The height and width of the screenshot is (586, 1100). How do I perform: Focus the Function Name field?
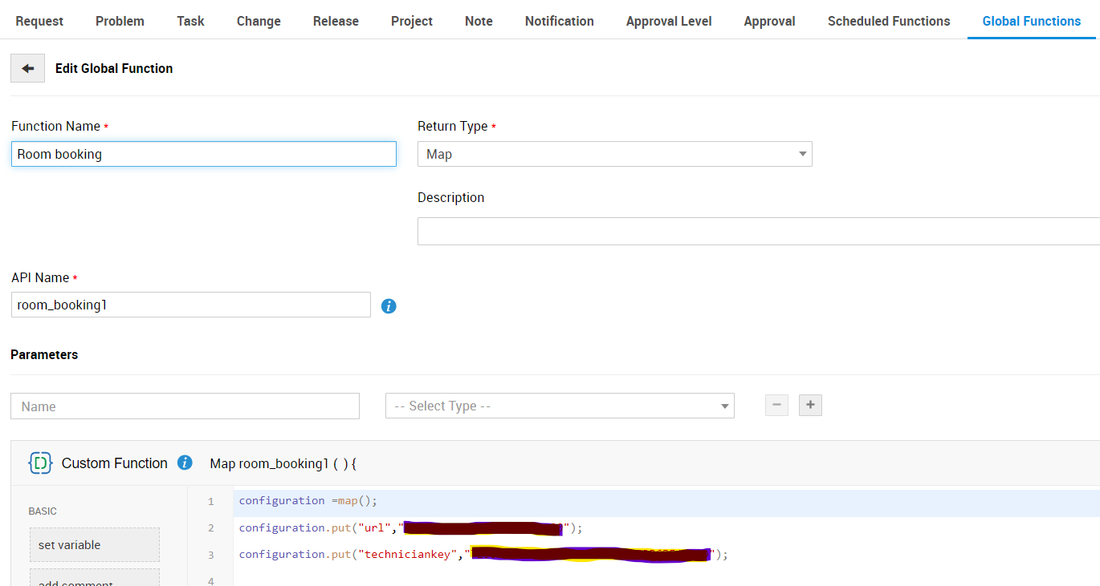[x=204, y=154]
